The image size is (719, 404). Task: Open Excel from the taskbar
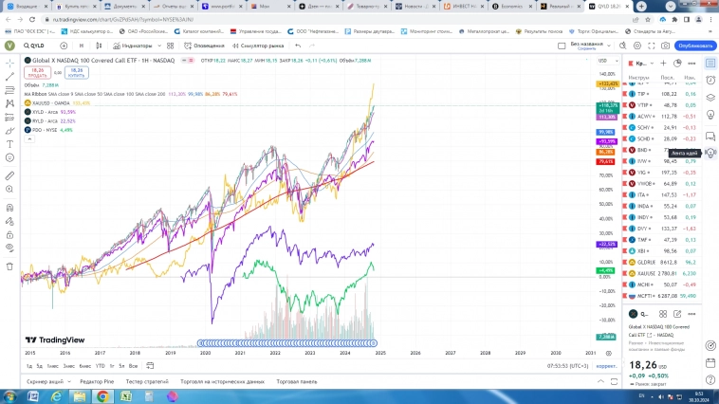tap(126, 396)
